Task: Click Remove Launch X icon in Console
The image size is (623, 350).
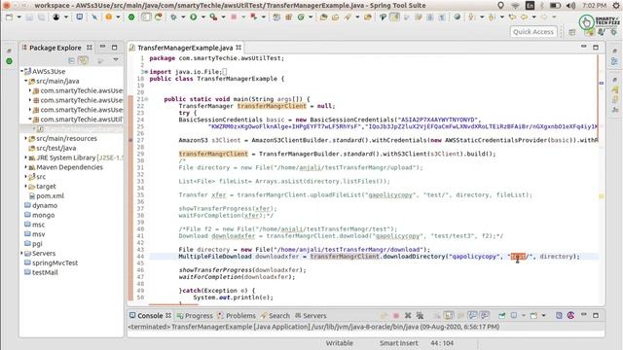Action: (x=408, y=315)
